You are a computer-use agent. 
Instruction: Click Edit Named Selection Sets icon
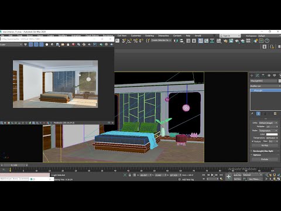click(x=148, y=40)
